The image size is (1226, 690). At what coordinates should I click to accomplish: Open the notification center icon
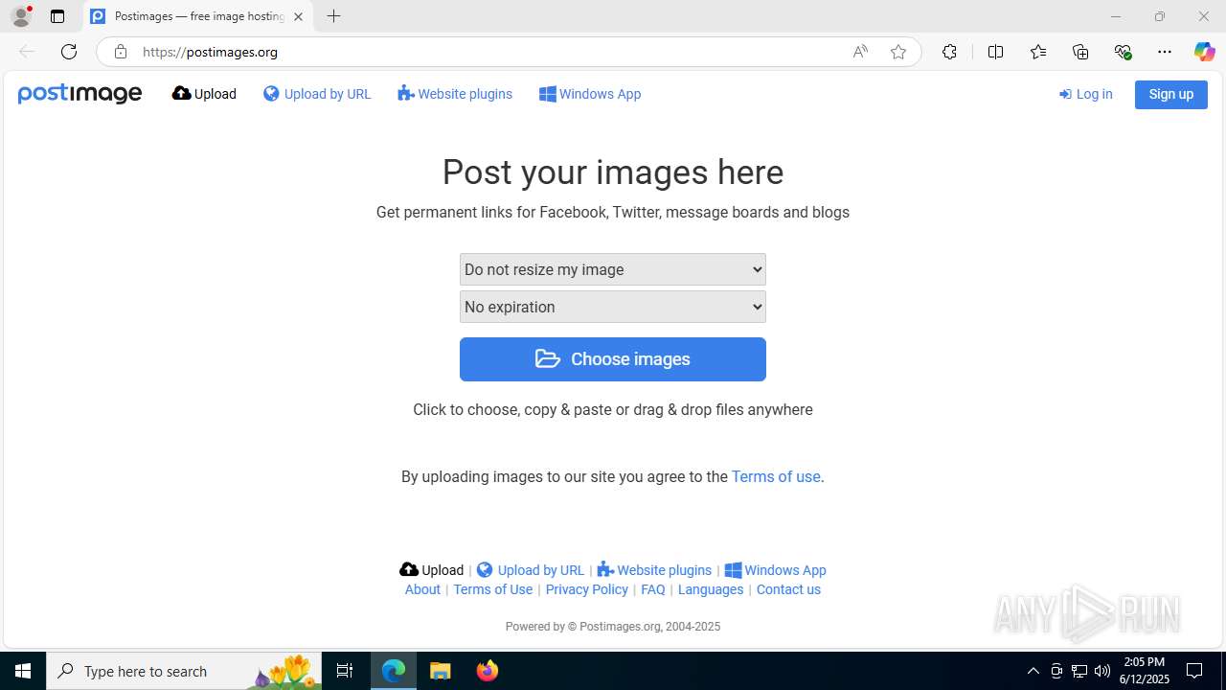point(1195,671)
